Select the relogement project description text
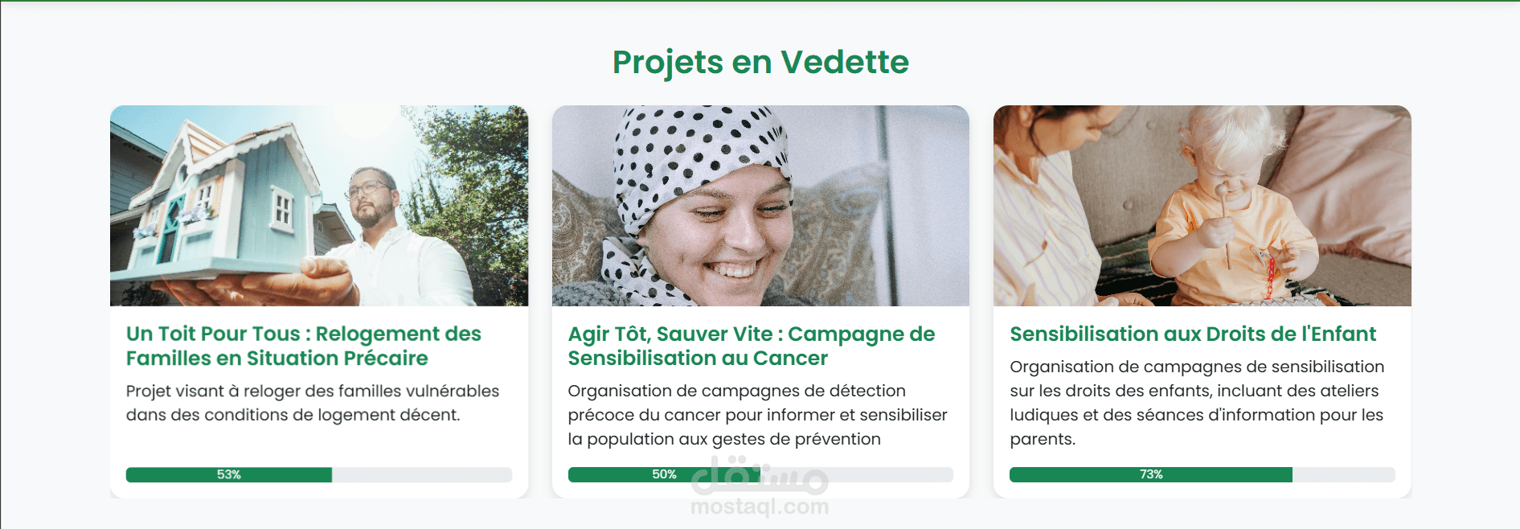The image size is (1520, 529). [x=313, y=403]
